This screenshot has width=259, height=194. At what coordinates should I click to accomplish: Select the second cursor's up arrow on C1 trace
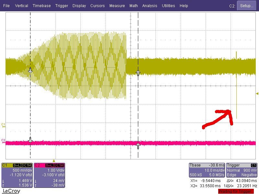pos(138,73)
